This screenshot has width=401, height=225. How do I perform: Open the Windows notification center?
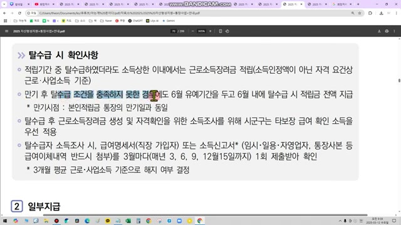(394, 221)
